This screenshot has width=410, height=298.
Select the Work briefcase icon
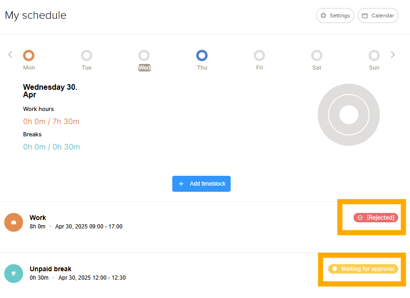coord(14,222)
